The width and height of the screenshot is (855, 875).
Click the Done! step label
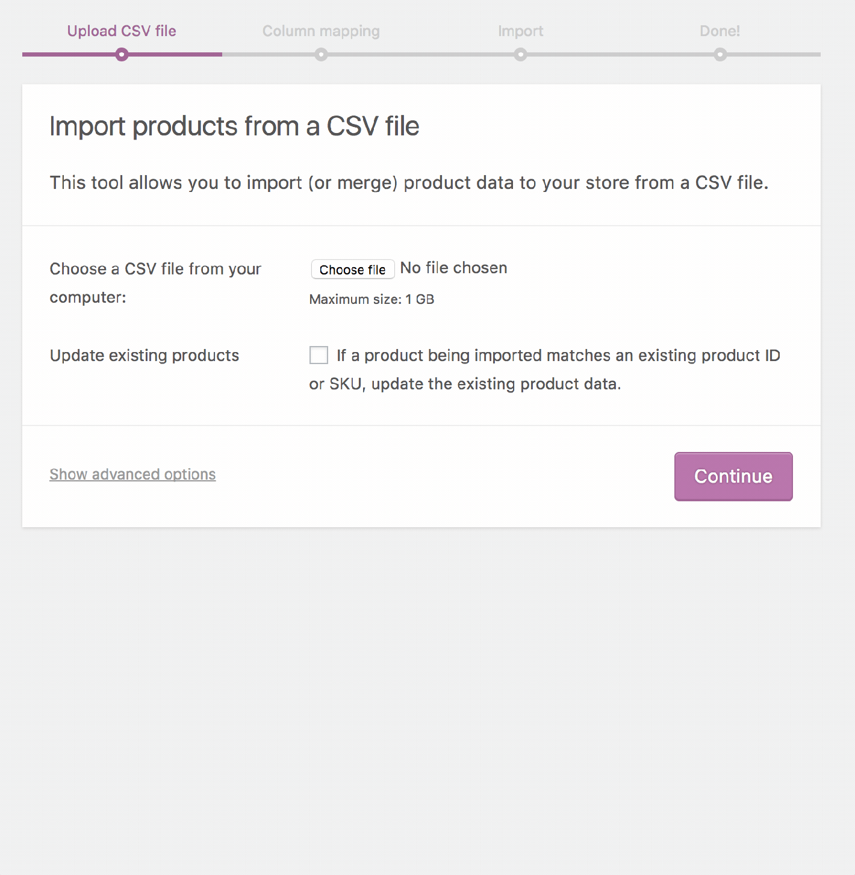coord(720,31)
